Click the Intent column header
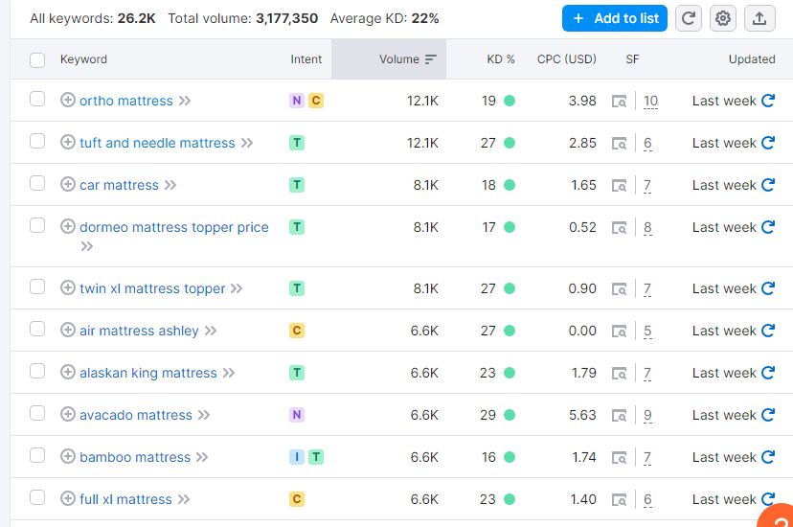The height and width of the screenshot is (527, 793). (306, 59)
